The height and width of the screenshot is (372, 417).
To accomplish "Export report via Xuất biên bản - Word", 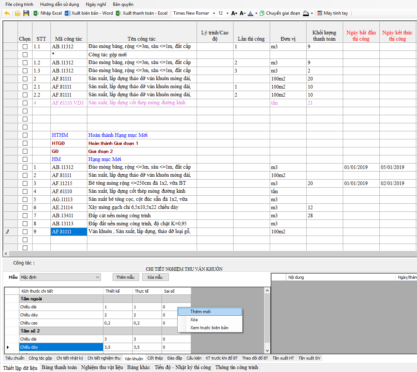I will tap(89, 13).
